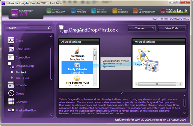
Task: Click the Telerik title bar app icon
Action: pos(3,3)
